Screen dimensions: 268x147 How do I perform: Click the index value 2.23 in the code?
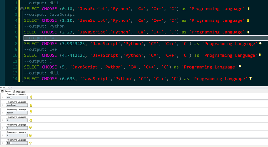[67, 32]
